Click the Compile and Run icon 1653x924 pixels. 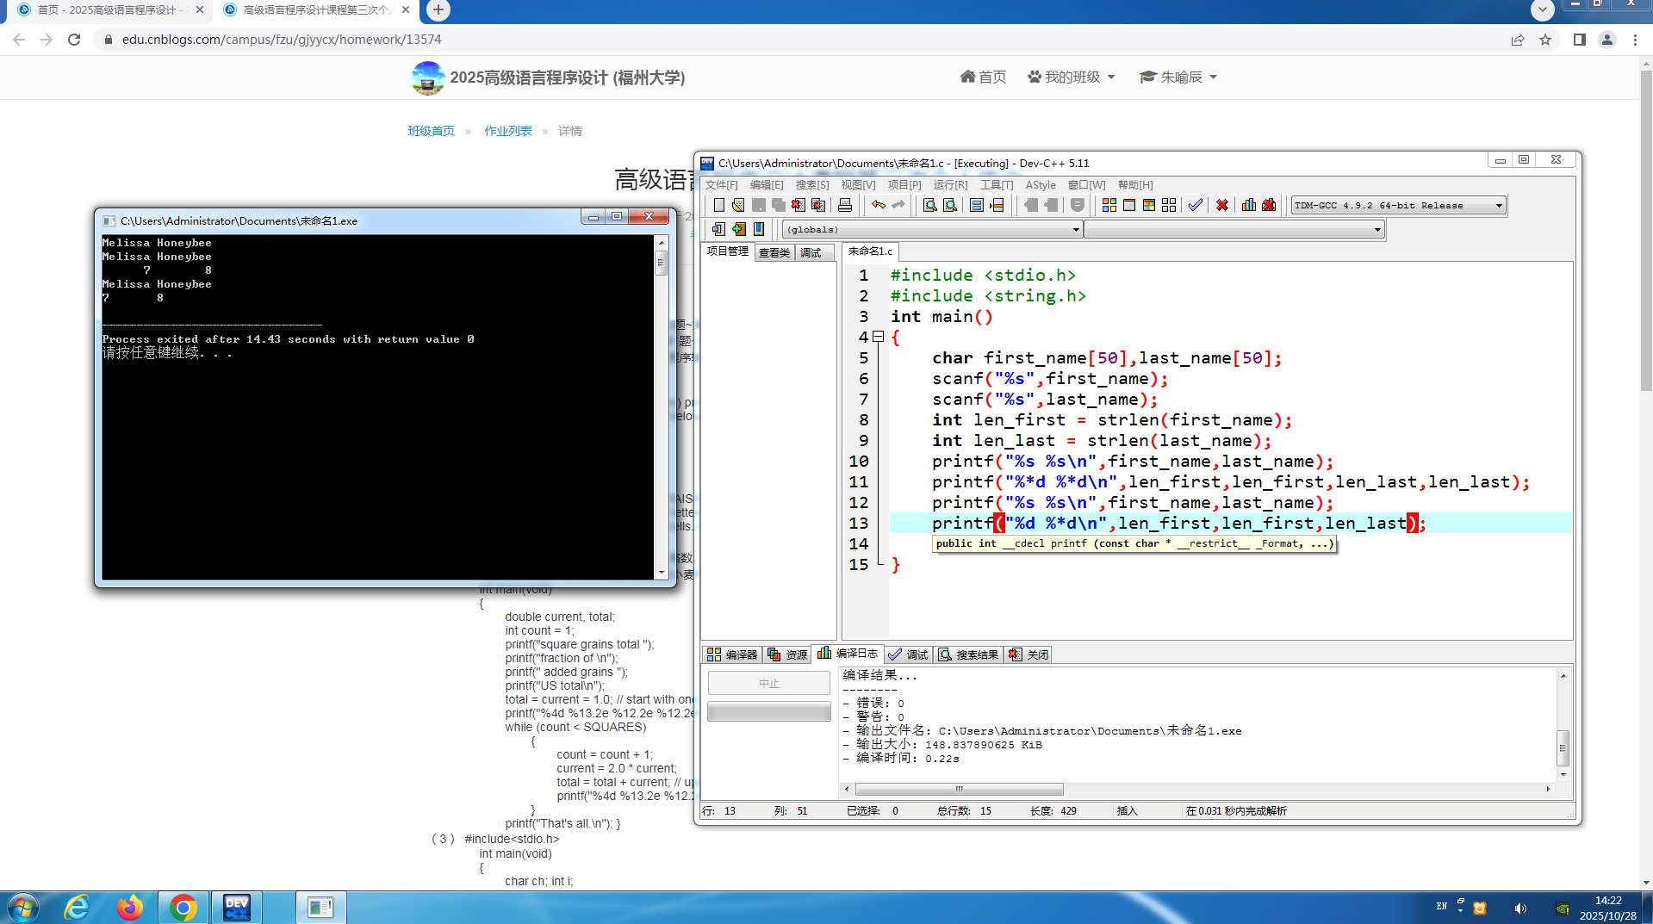(1149, 205)
